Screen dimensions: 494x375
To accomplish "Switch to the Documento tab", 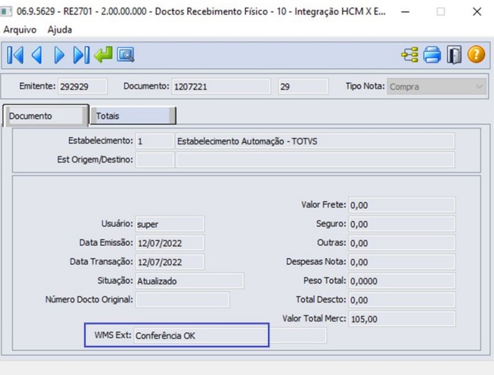I will [x=45, y=116].
